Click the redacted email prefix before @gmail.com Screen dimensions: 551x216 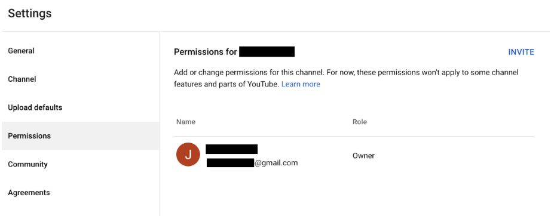(x=230, y=163)
